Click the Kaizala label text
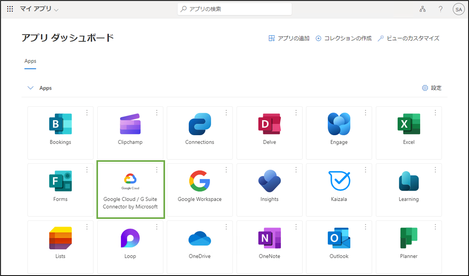This screenshot has height=276, width=469. 339,199
